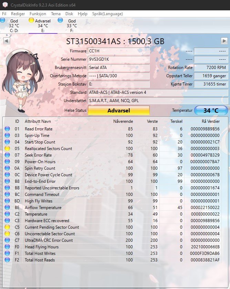Click raw value 000000001674

(205, 188)
